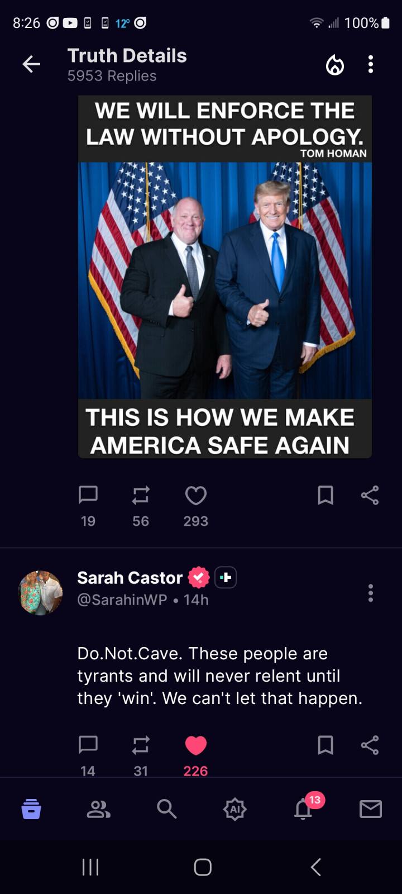Open the header three-dot overflow menu

click(x=370, y=64)
